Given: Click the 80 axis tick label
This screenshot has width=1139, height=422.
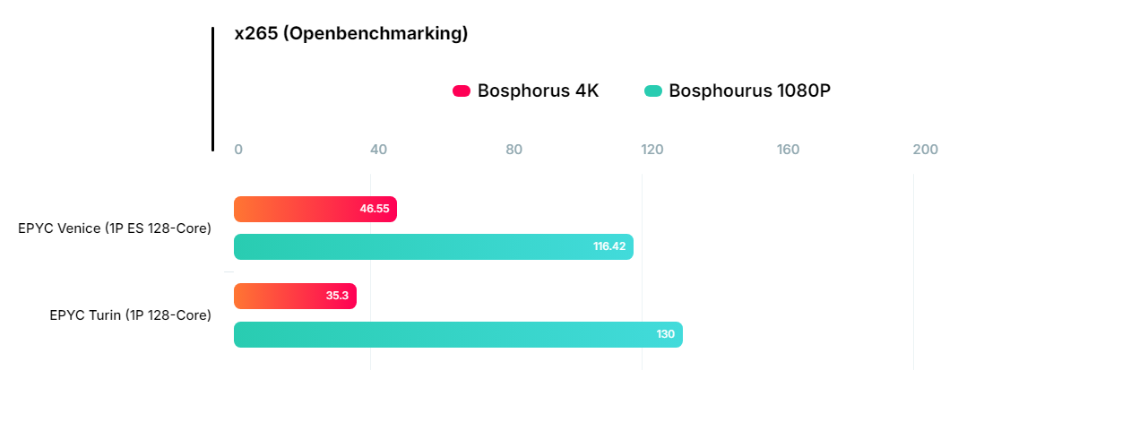Looking at the screenshot, I should point(513,150).
